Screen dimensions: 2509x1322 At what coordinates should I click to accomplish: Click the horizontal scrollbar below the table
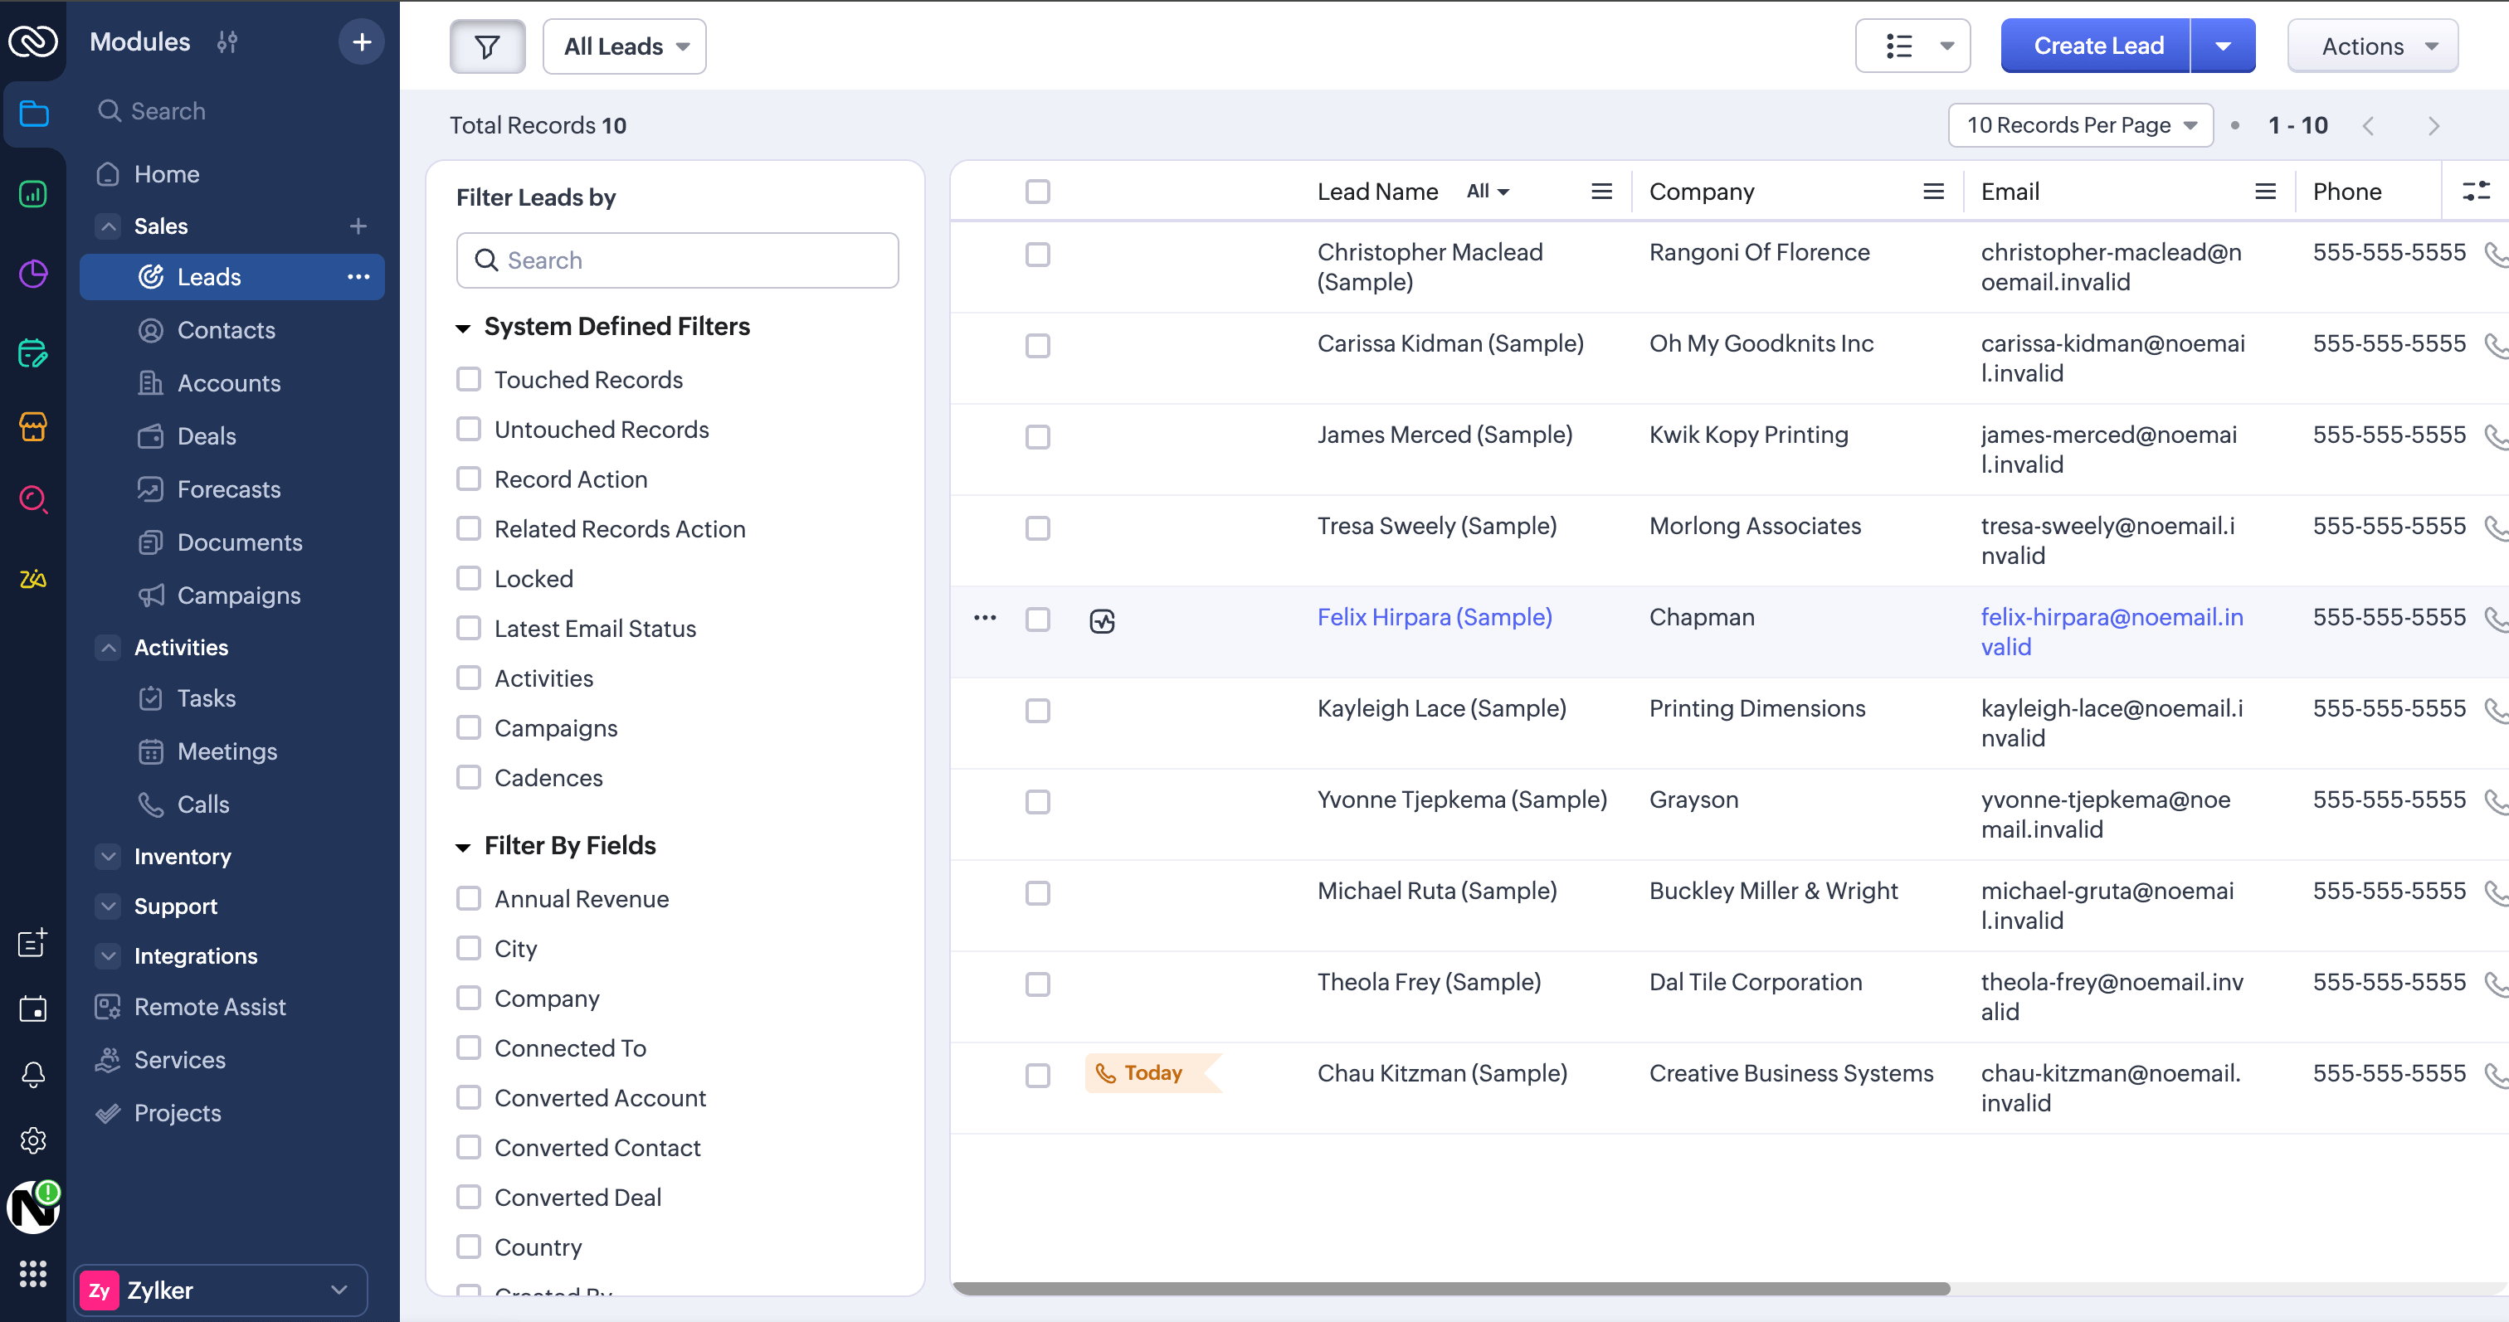coord(1451,1288)
